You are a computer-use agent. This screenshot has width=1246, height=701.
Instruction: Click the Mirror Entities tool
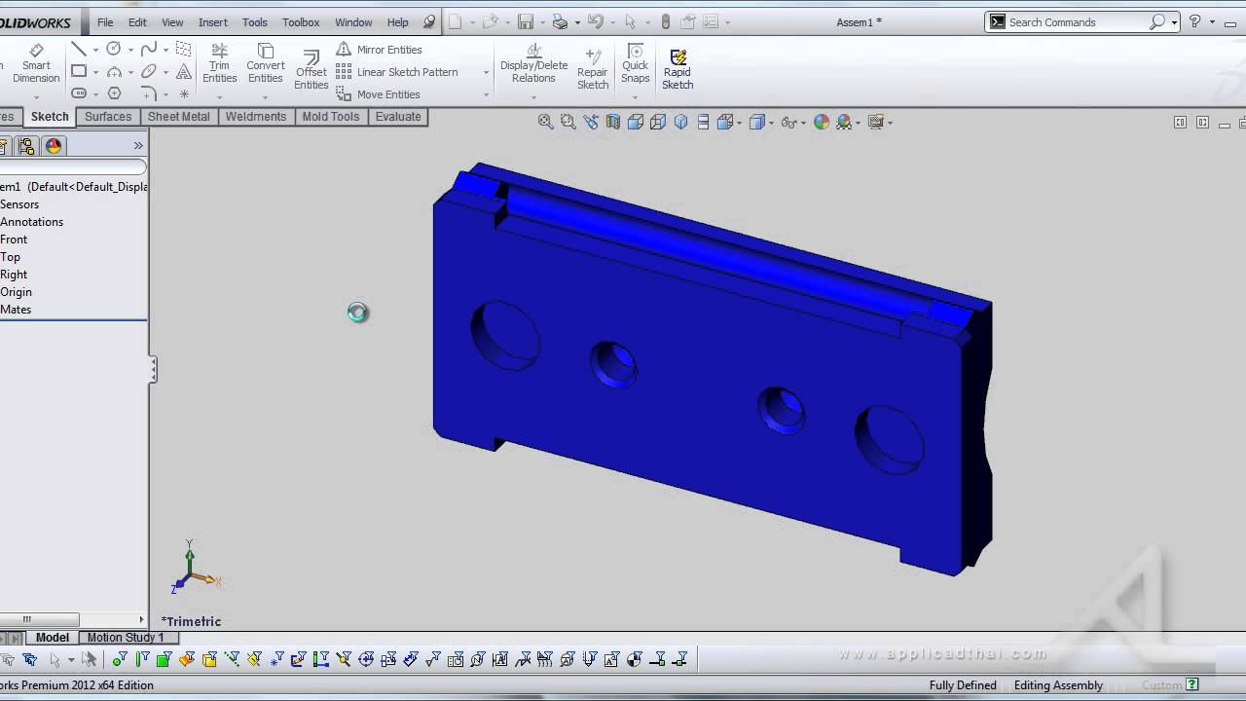tap(380, 50)
